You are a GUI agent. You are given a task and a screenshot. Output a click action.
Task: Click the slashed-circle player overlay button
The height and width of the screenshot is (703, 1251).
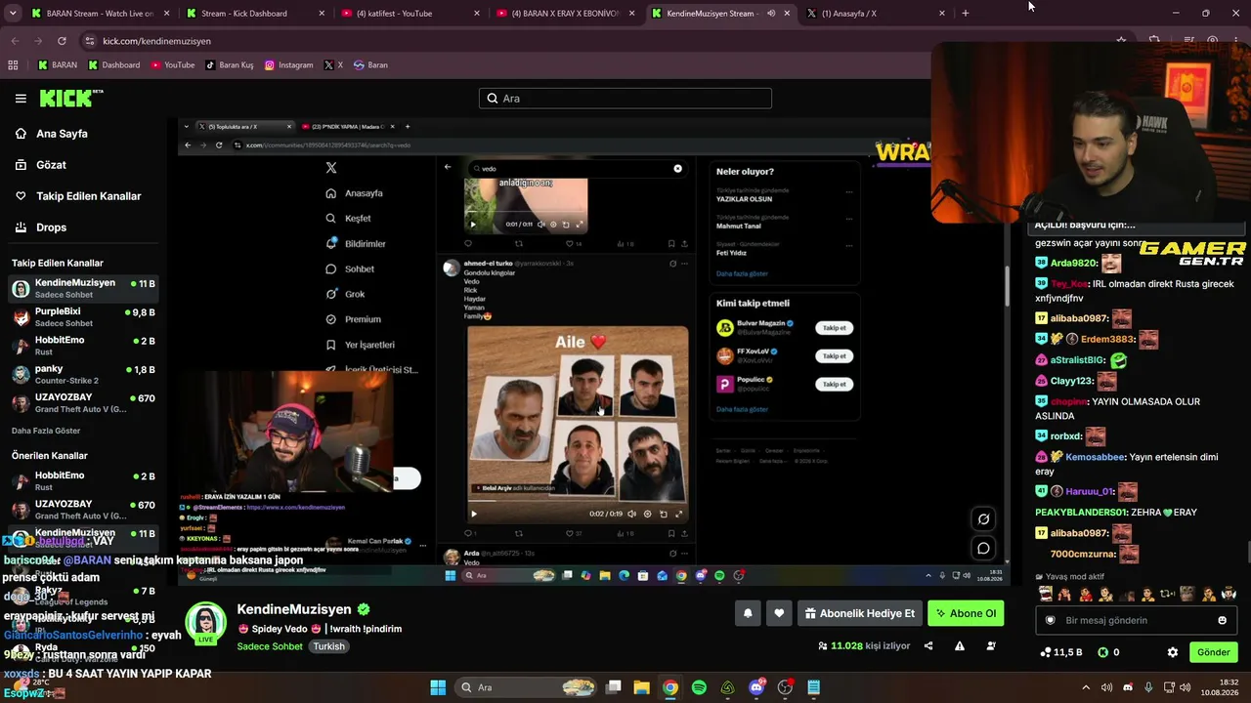click(983, 519)
